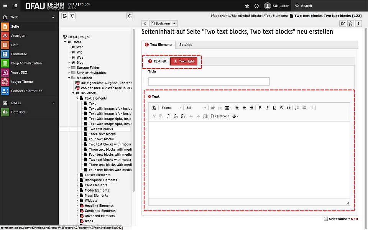Click the insert link icon
This screenshot has height=230, width=368.
click(212, 108)
